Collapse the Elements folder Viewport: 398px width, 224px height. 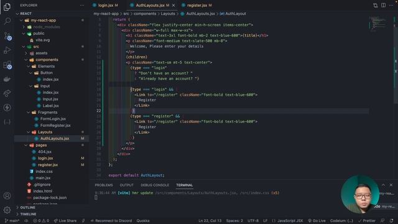tap(46, 67)
